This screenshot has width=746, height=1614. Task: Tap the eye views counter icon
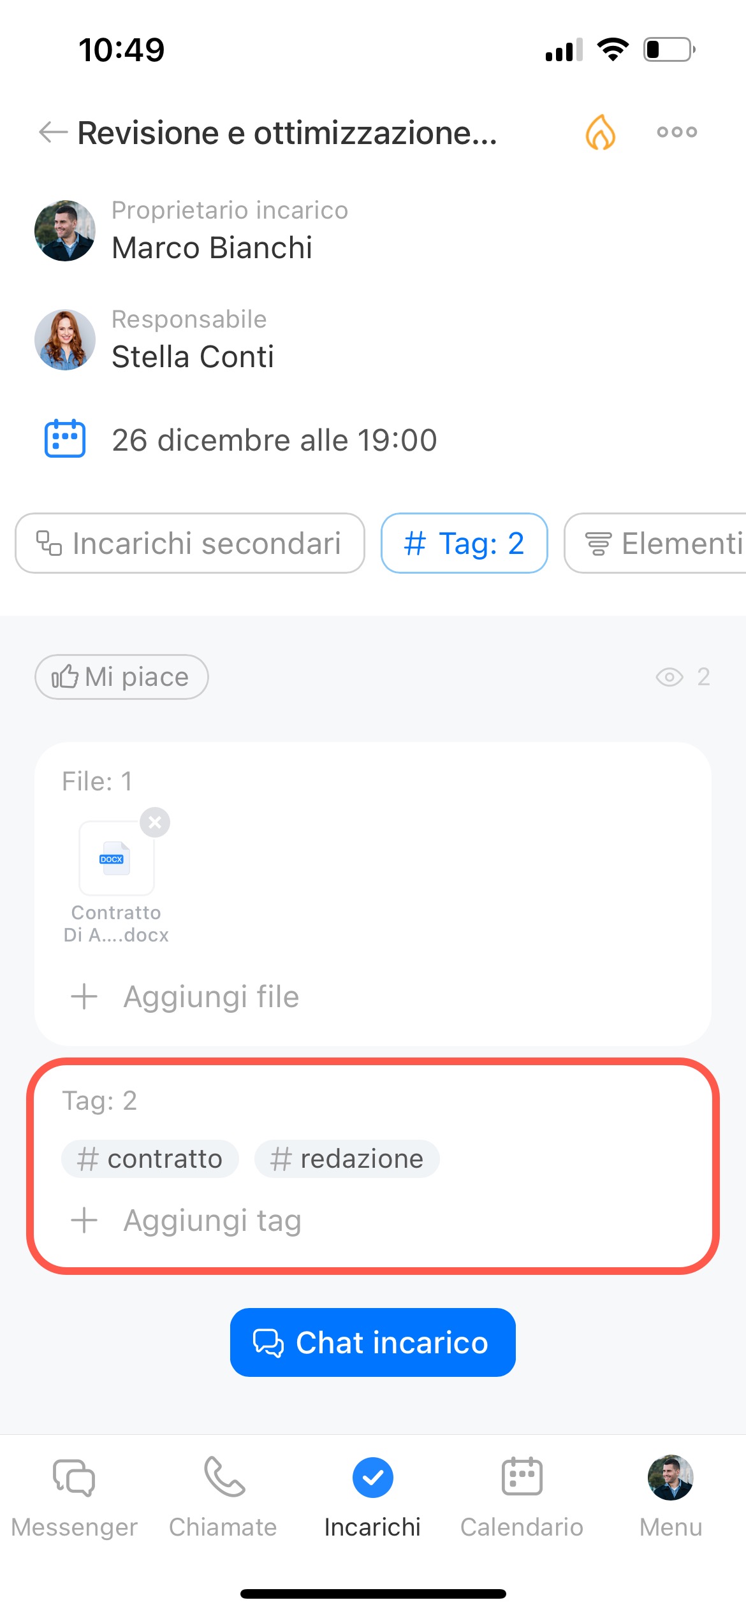pyautogui.click(x=669, y=677)
